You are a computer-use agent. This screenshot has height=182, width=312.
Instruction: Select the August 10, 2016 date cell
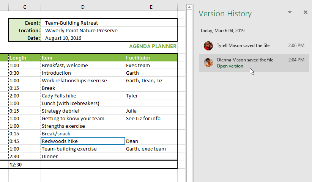[x=109, y=38]
